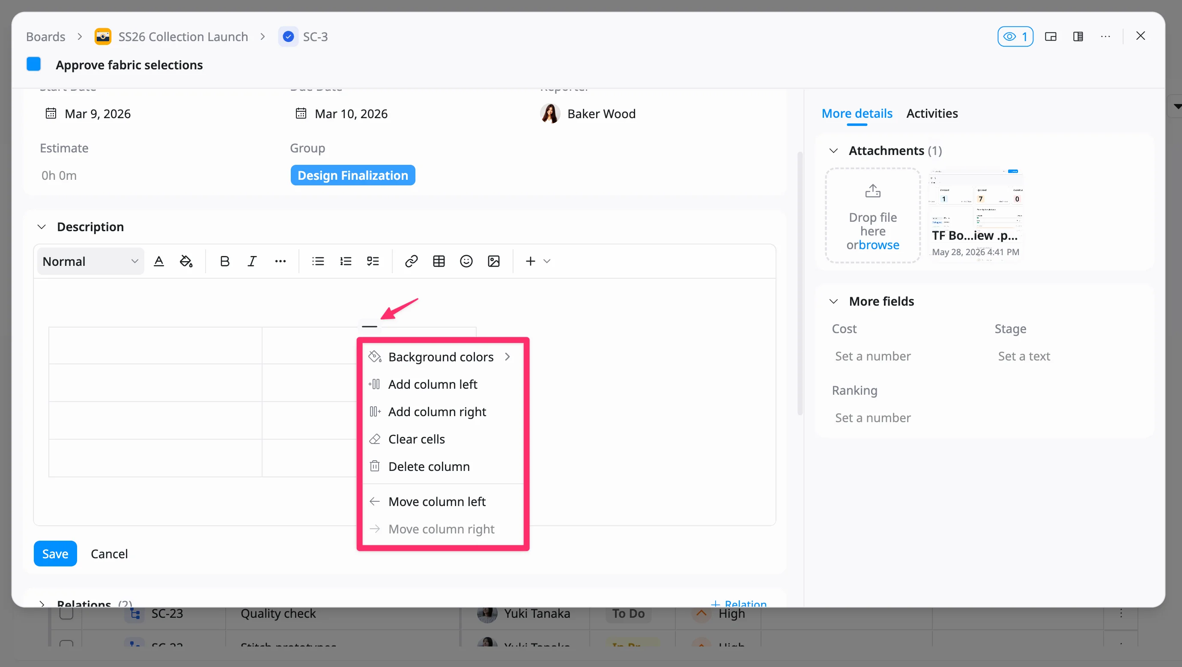
Task: Click the upload icon in drop zone
Action: (873, 191)
